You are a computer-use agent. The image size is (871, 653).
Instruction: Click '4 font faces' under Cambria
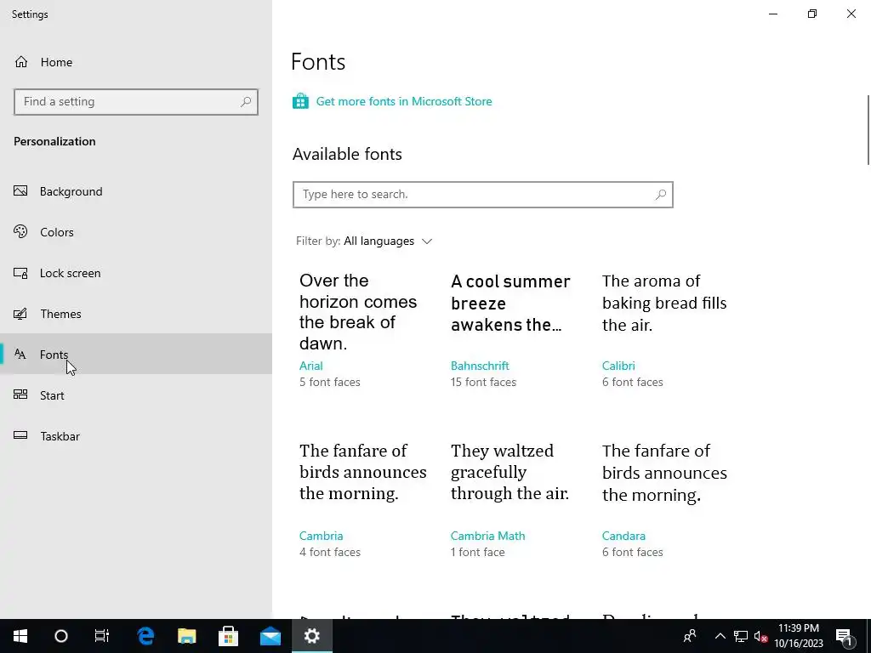[330, 552]
